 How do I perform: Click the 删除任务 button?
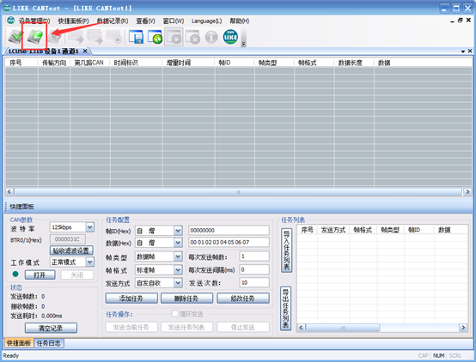click(x=186, y=299)
